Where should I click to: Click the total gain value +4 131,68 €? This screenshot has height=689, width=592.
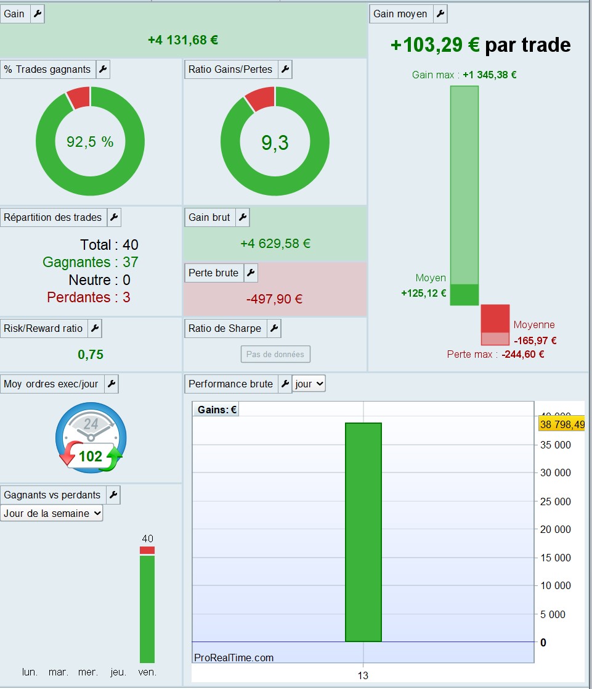(183, 40)
